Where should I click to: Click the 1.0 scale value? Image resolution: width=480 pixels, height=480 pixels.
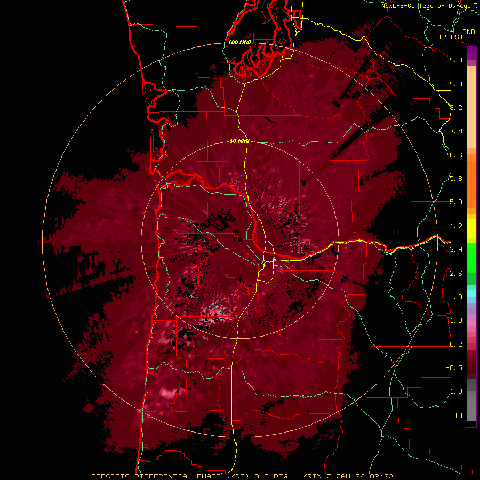pos(456,321)
